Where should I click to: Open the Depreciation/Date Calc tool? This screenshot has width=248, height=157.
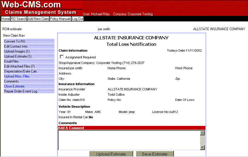click(21, 71)
